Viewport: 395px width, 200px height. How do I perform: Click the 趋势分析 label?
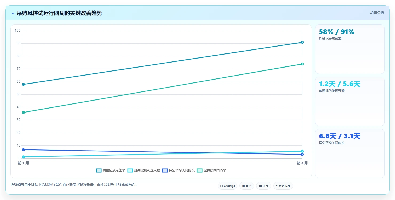click(x=377, y=13)
